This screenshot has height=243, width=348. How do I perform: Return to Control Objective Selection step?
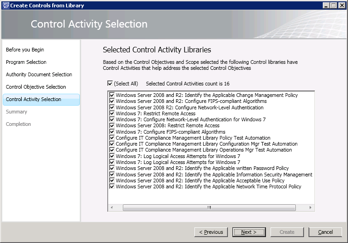[x=36, y=87]
